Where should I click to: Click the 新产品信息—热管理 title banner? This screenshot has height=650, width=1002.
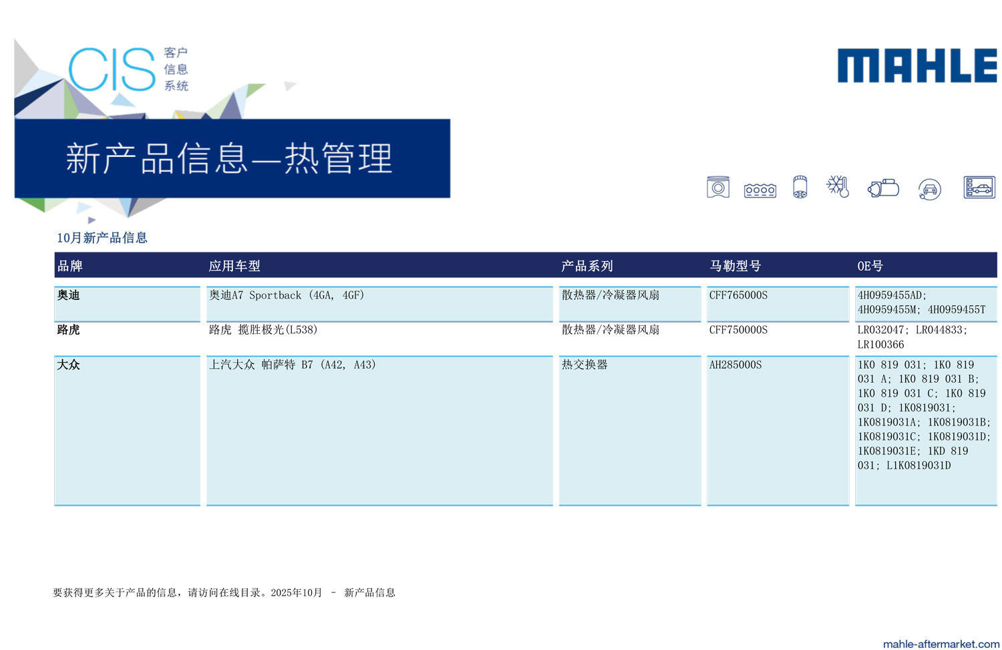232,158
